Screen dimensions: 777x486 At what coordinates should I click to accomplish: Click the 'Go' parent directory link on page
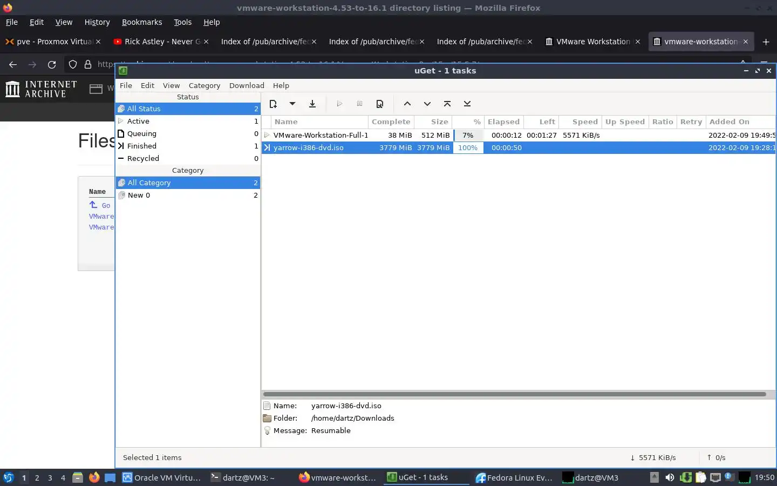pos(106,205)
